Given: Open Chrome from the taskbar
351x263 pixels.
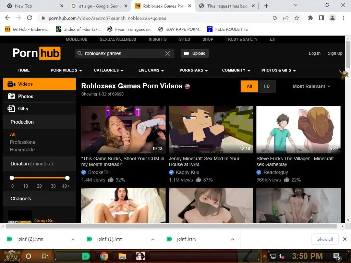Looking at the screenshot, I should coord(104,256).
